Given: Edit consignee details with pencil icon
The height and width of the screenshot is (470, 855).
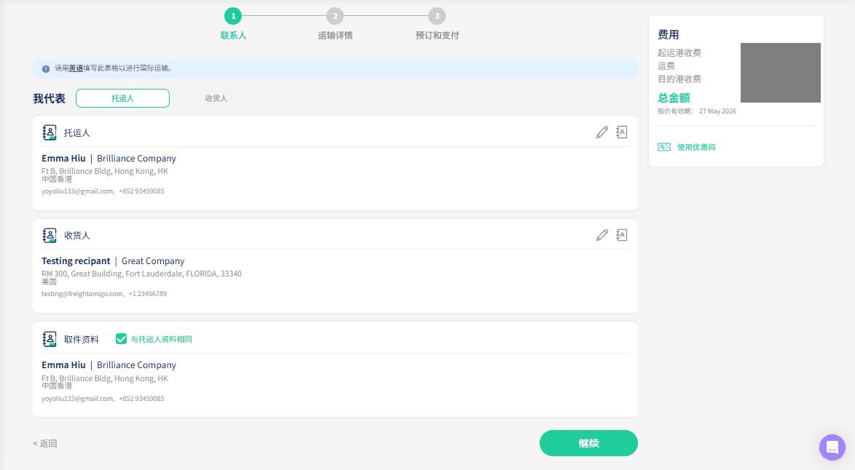Looking at the screenshot, I should 602,235.
